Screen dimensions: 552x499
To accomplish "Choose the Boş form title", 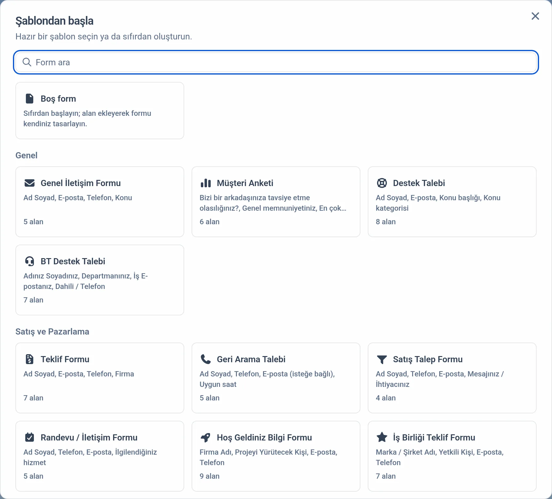I will [58, 99].
